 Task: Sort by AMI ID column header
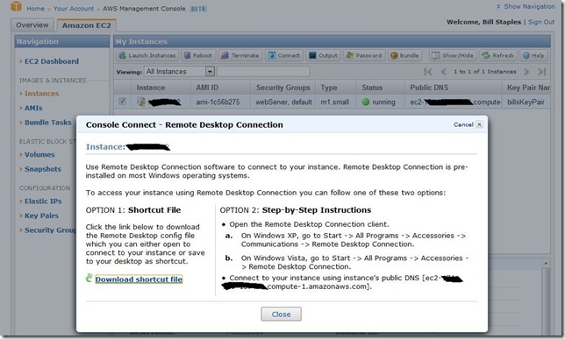[220, 88]
